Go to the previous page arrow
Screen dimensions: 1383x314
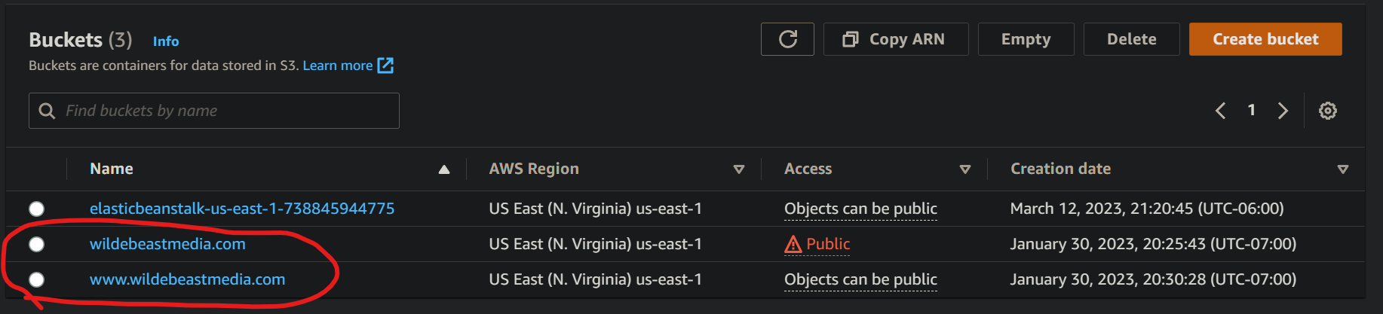pos(1220,111)
